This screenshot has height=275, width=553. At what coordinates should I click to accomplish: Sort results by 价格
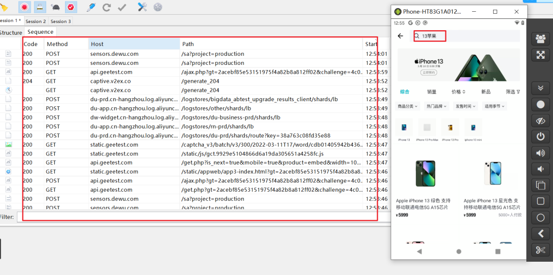pos(458,92)
